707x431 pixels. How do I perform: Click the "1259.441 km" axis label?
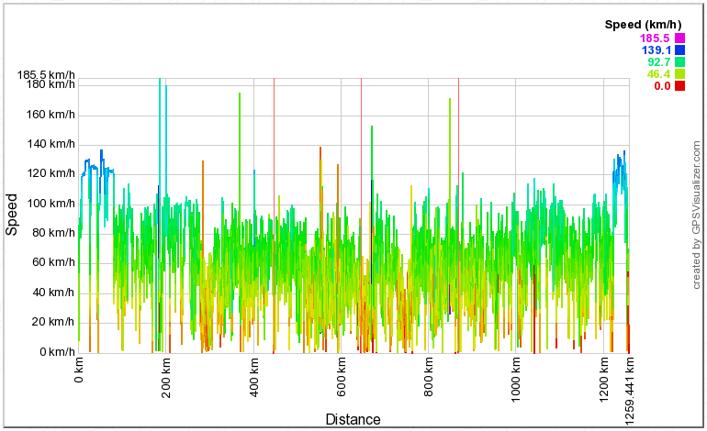pos(630,387)
